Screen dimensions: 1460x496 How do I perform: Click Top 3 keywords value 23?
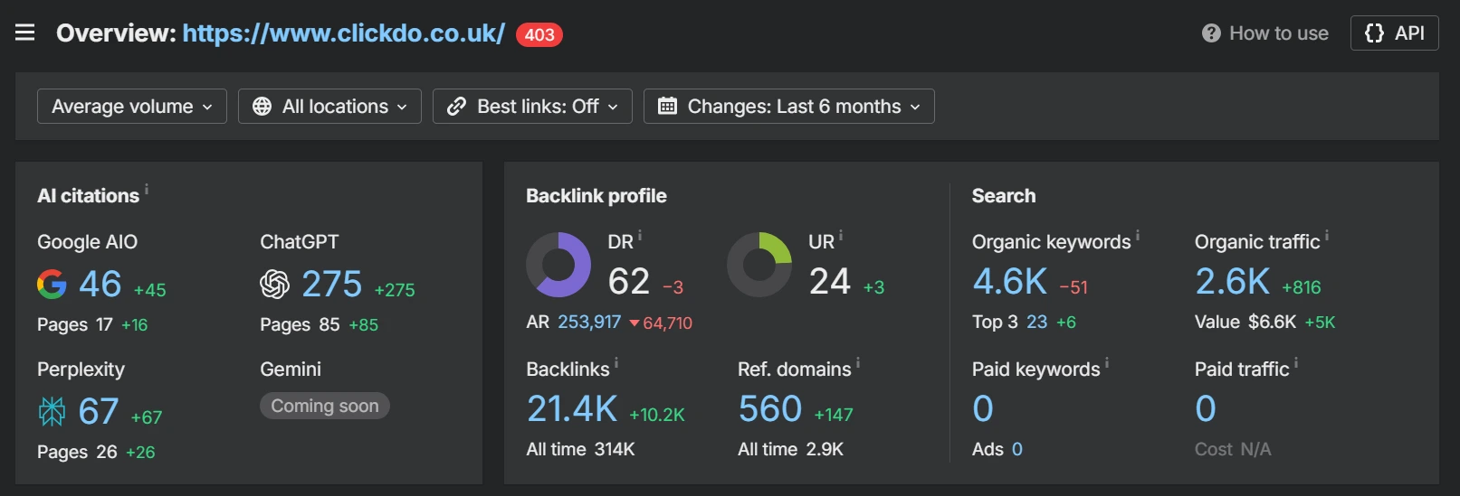click(1037, 323)
